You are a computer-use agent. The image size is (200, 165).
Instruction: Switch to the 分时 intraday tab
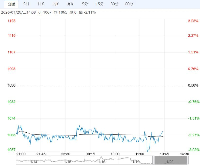pyautogui.click(x=11, y=4)
